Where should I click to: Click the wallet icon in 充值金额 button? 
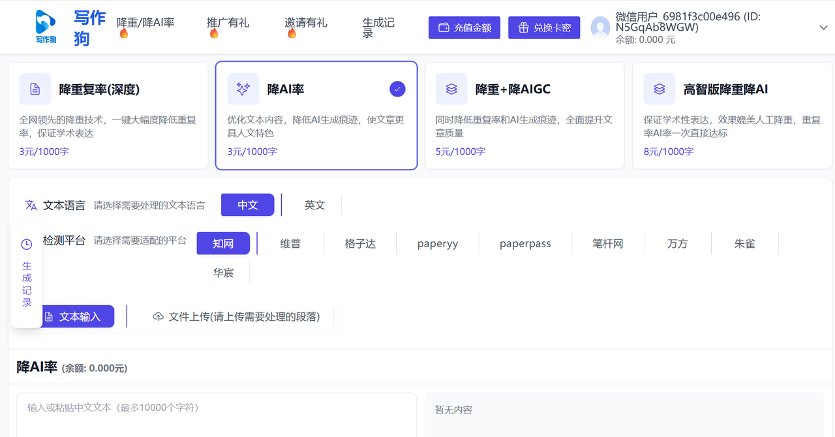coord(444,28)
